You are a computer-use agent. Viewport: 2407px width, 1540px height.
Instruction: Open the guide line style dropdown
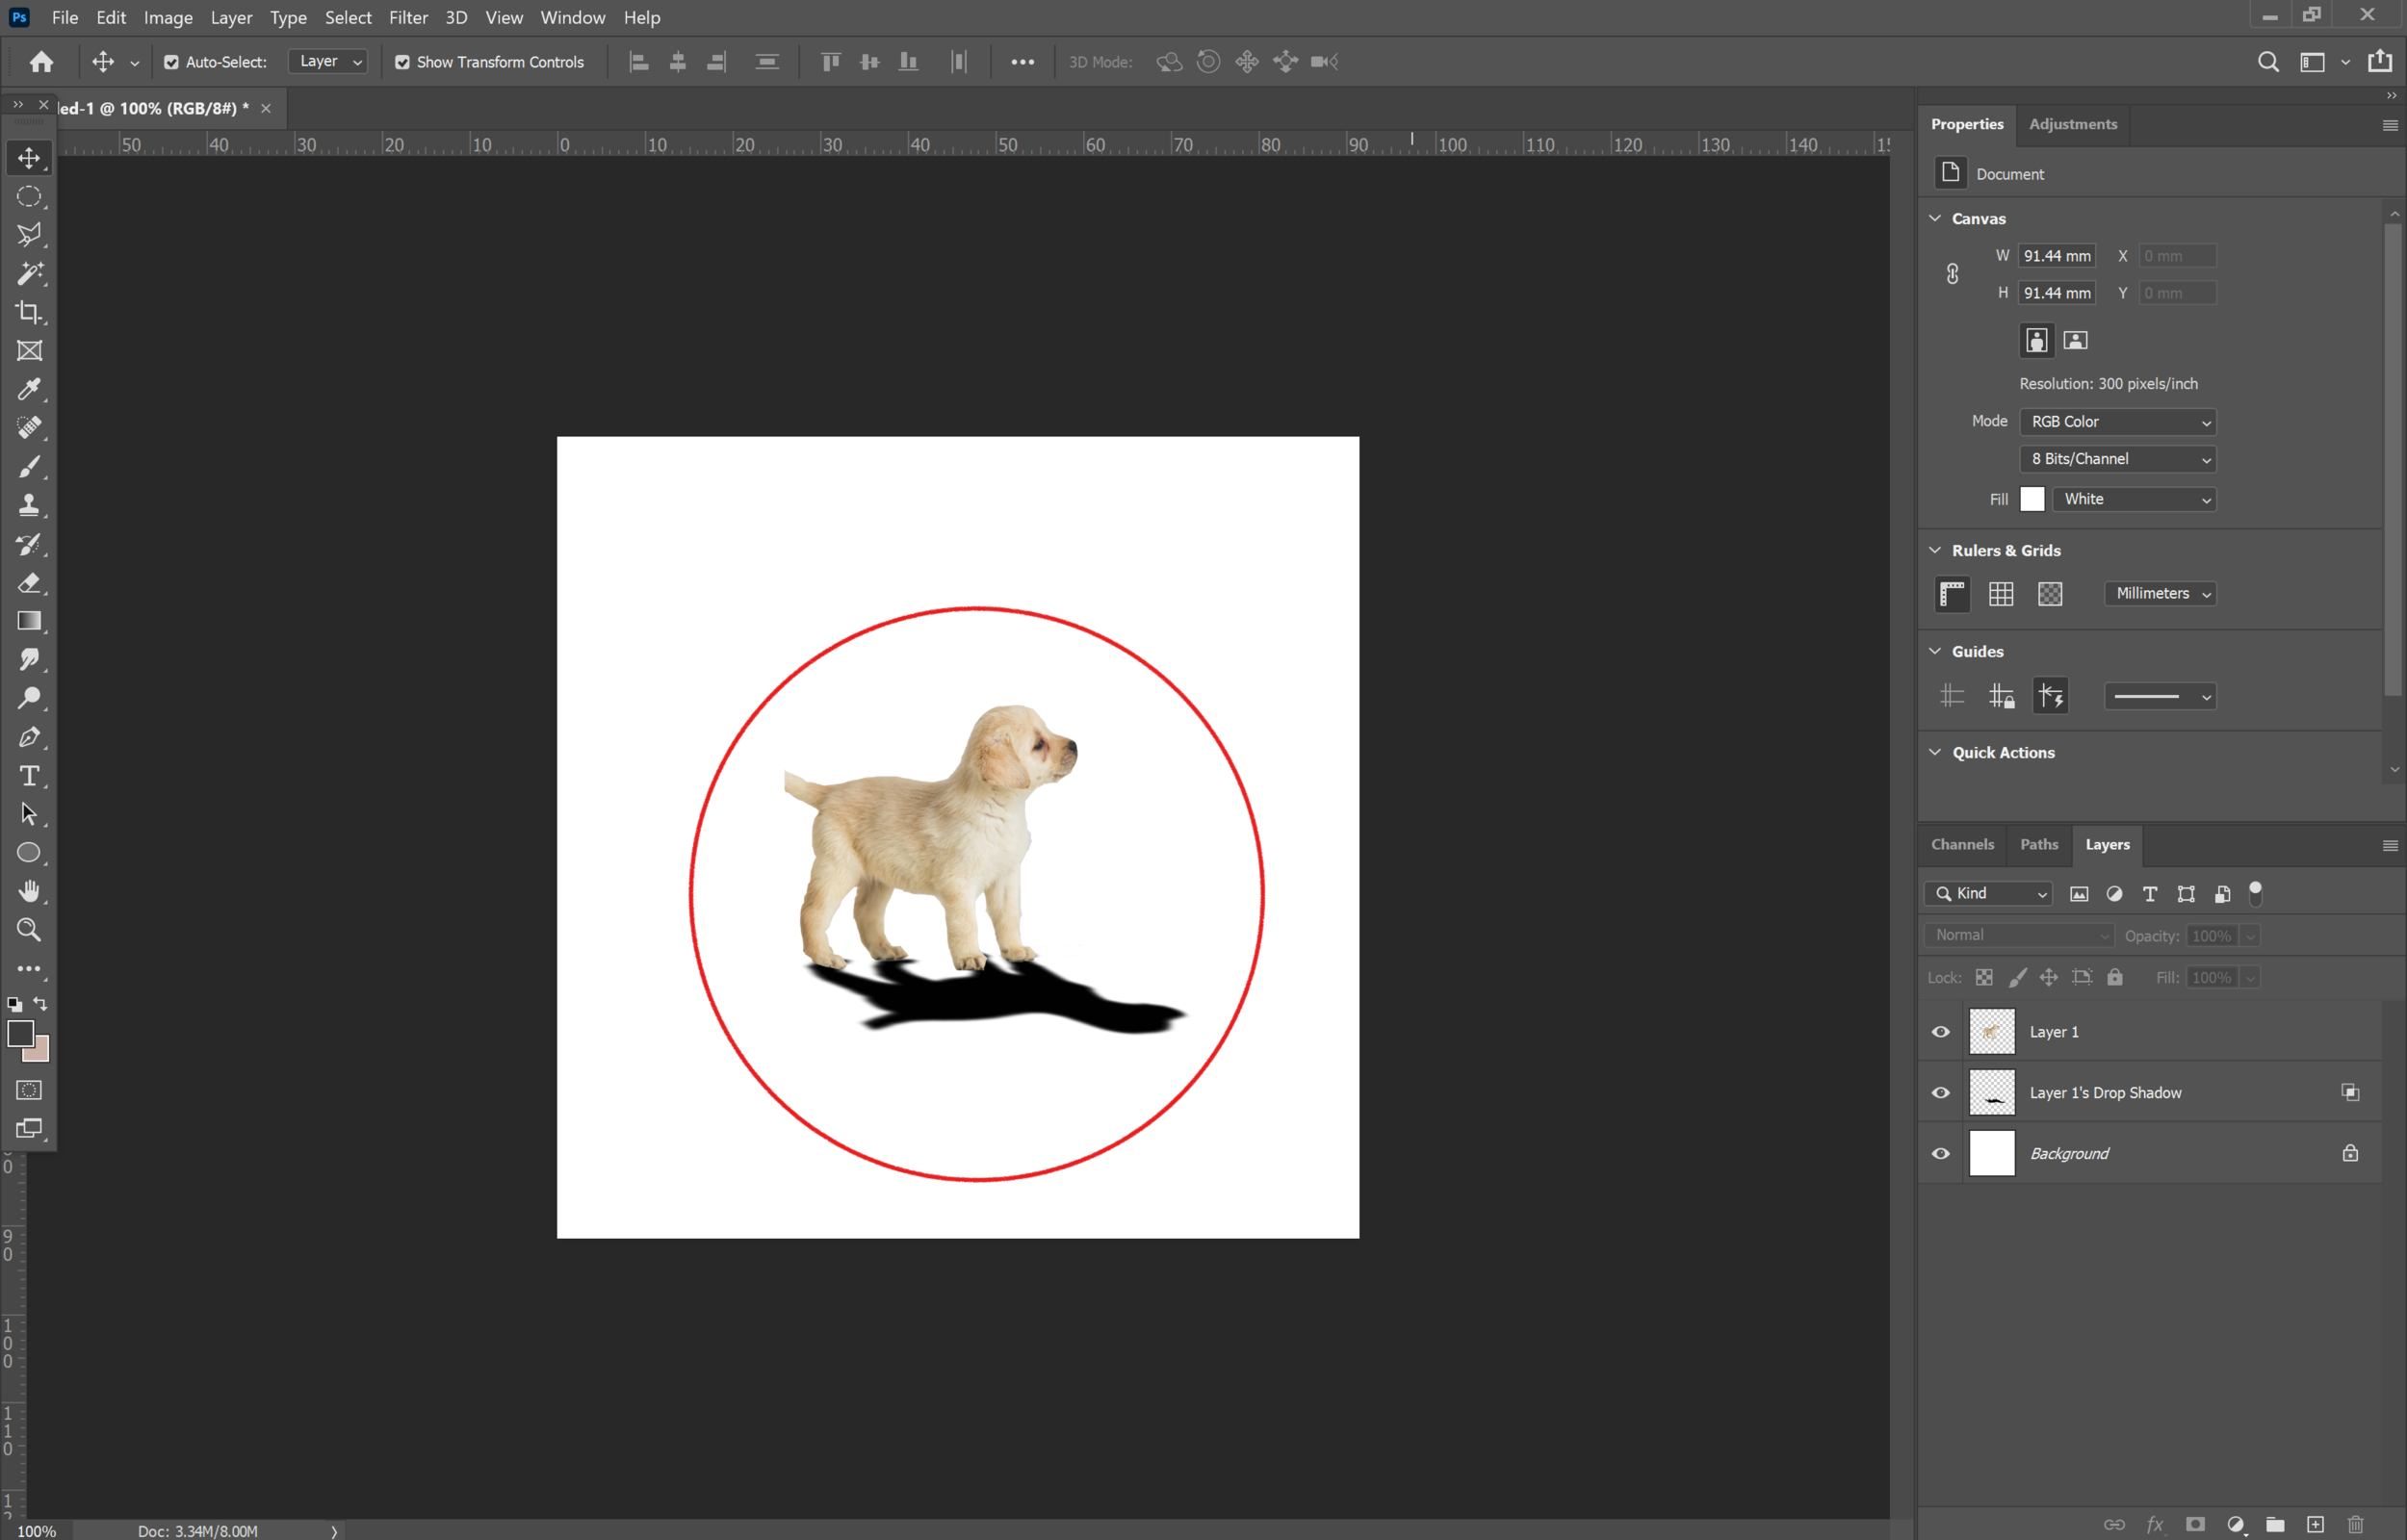pyautogui.click(x=2160, y=697)
